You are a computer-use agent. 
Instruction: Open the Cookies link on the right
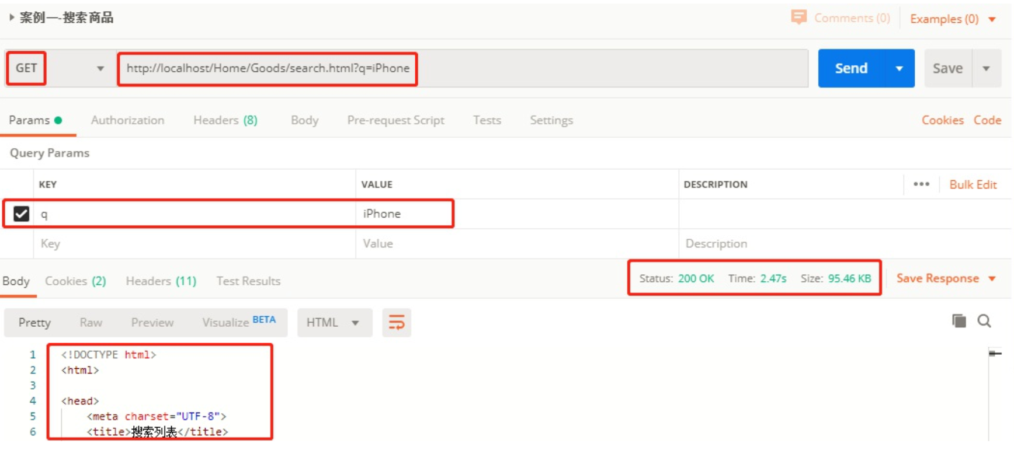(x=942, y=120)
